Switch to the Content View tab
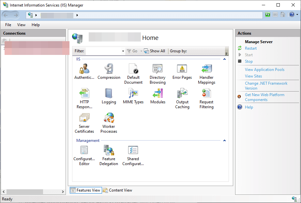This screenshot has width=301, height=203. [x=117, y=190]
